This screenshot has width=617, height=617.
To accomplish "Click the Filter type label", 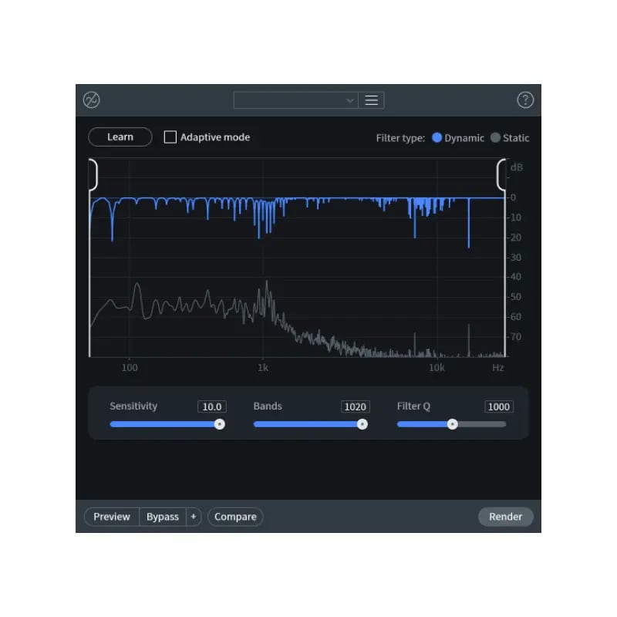I will pos(400,138).
